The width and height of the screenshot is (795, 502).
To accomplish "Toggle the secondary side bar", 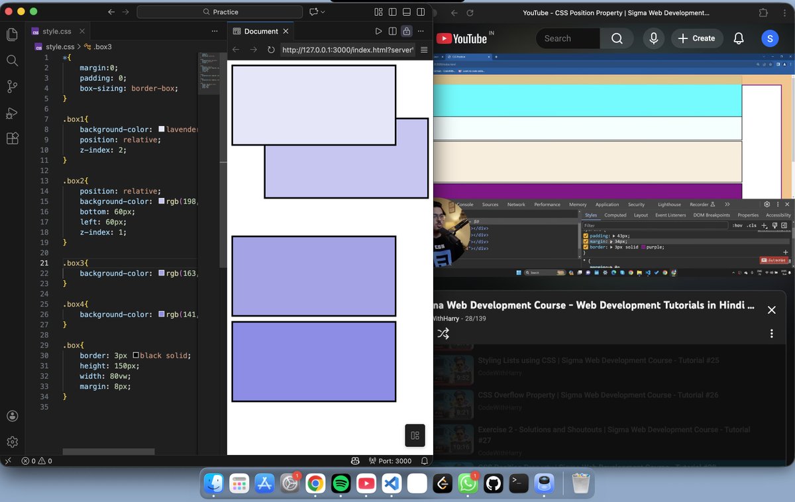I will (421, 12).
